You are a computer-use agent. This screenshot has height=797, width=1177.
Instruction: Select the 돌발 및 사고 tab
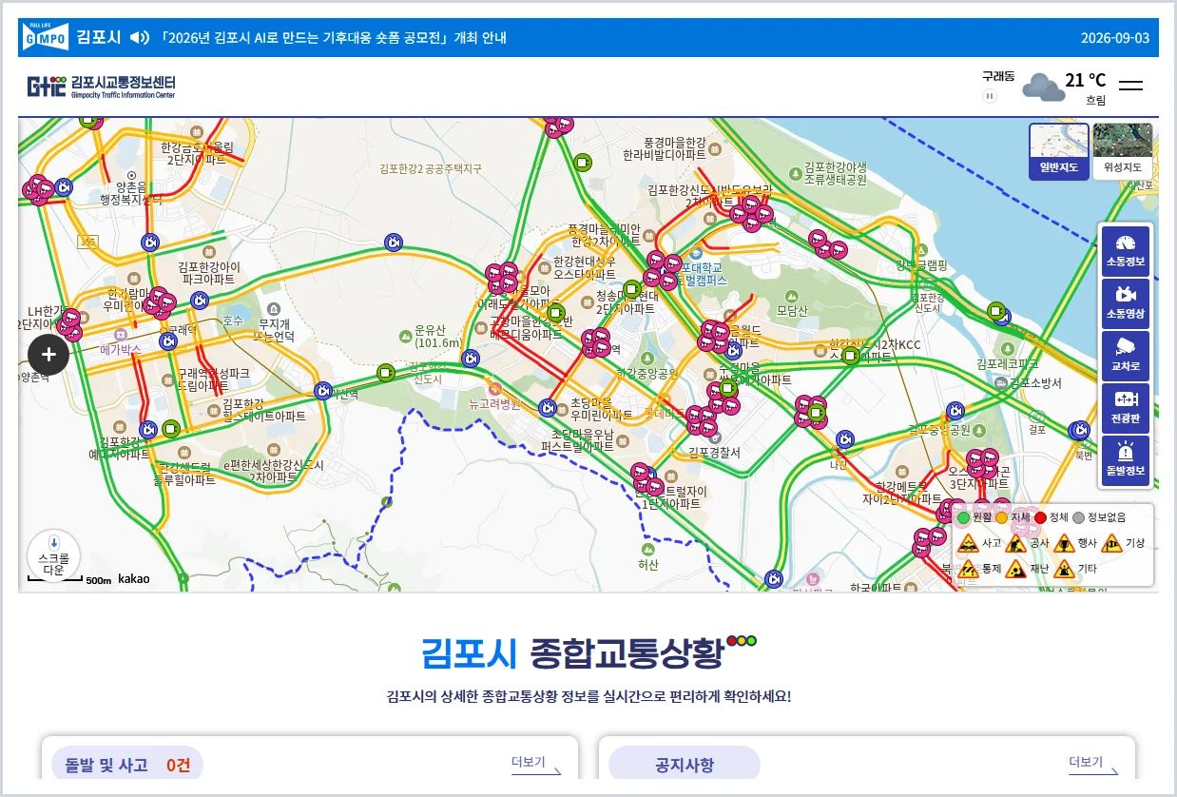pos(127,765)
